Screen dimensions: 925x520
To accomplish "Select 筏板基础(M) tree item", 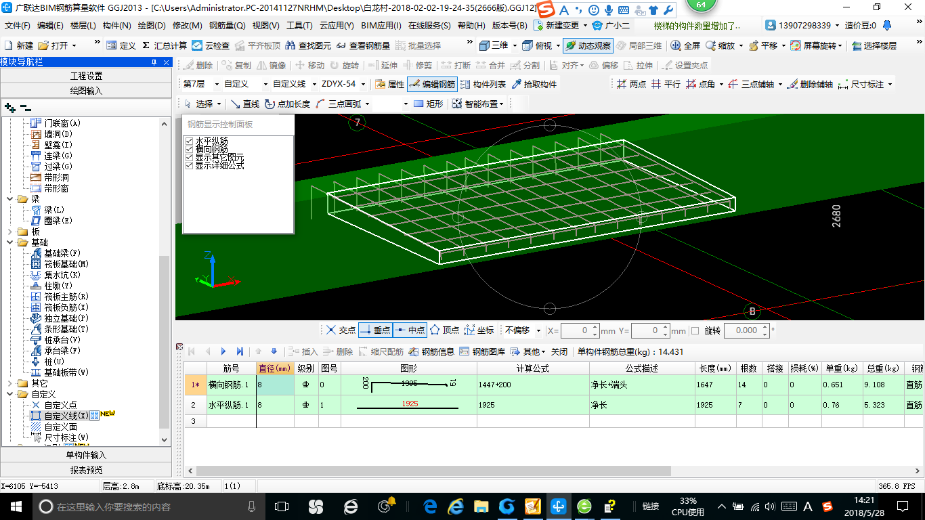I will pyautogui.click(x=66, y=264).
